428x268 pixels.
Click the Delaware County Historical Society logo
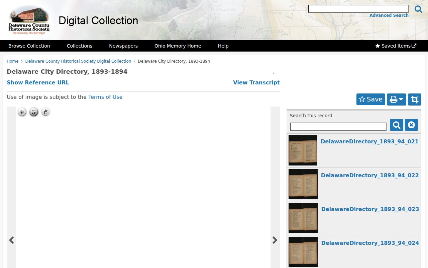point(29,20)
